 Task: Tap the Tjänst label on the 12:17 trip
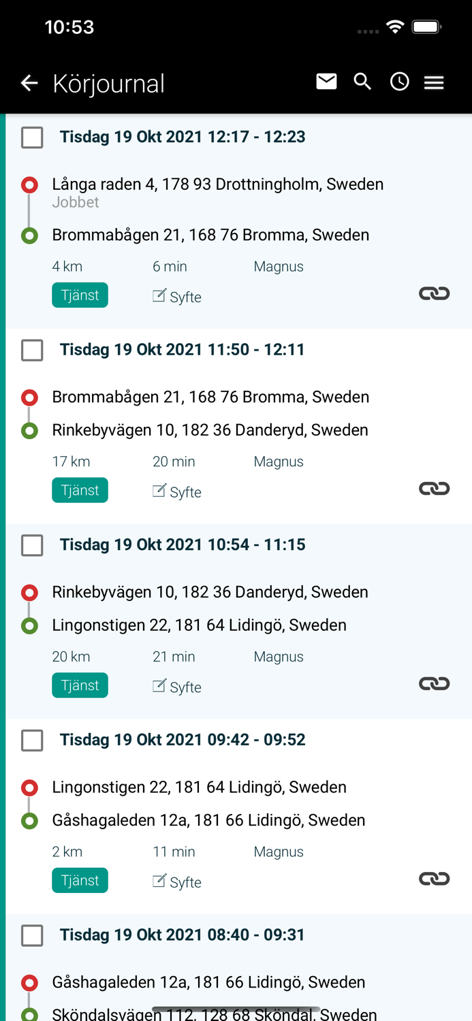pyautogui.click(x=80, y=295)
